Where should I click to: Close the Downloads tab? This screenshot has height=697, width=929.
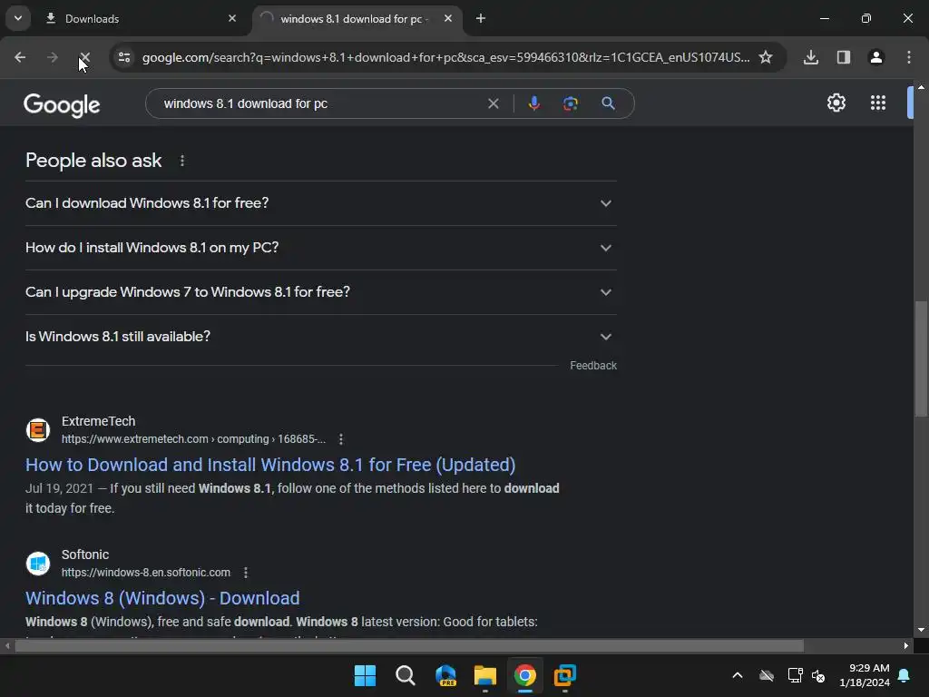pos(232,19)
